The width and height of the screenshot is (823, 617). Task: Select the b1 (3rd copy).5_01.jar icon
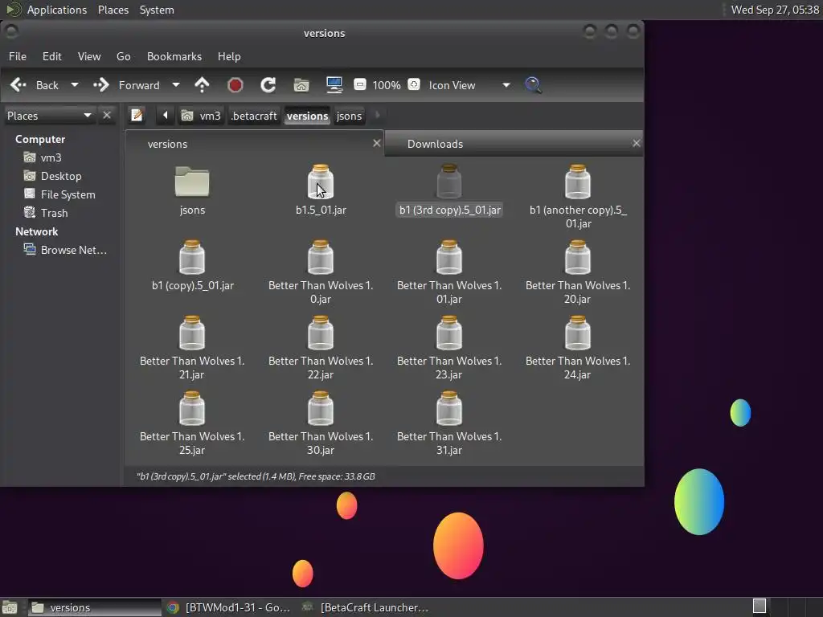click(449, 182)
